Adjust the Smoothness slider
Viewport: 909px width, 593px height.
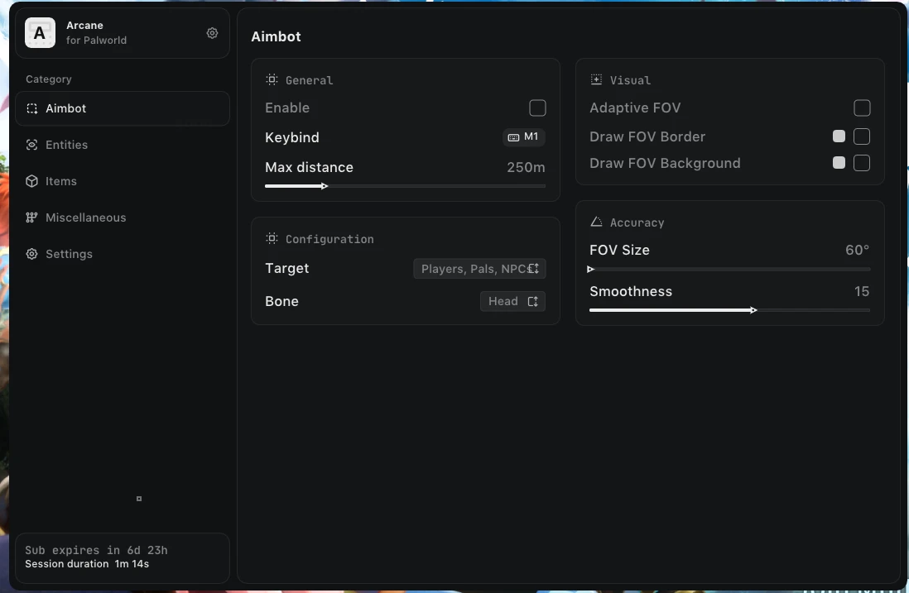coord(730,310)
